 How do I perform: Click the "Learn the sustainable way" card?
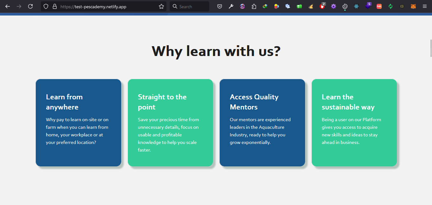pyautogui.click(x=354, y=123)
